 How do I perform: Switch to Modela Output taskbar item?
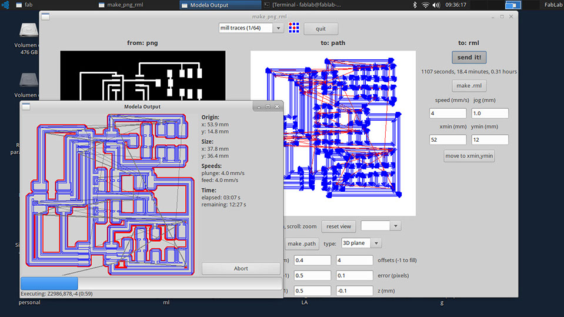(220, 5)
